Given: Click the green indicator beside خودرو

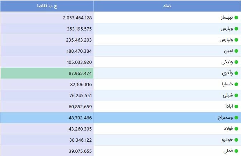Looking at the screenshot, I should 236,140.
